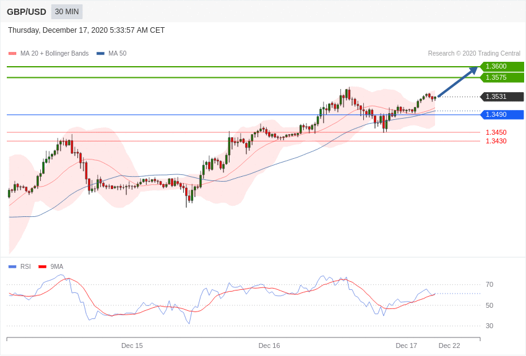The height and width of the screenshot is (356, 526).
Task: Toggle the MA 50 legend label
Action: [118, 54]
